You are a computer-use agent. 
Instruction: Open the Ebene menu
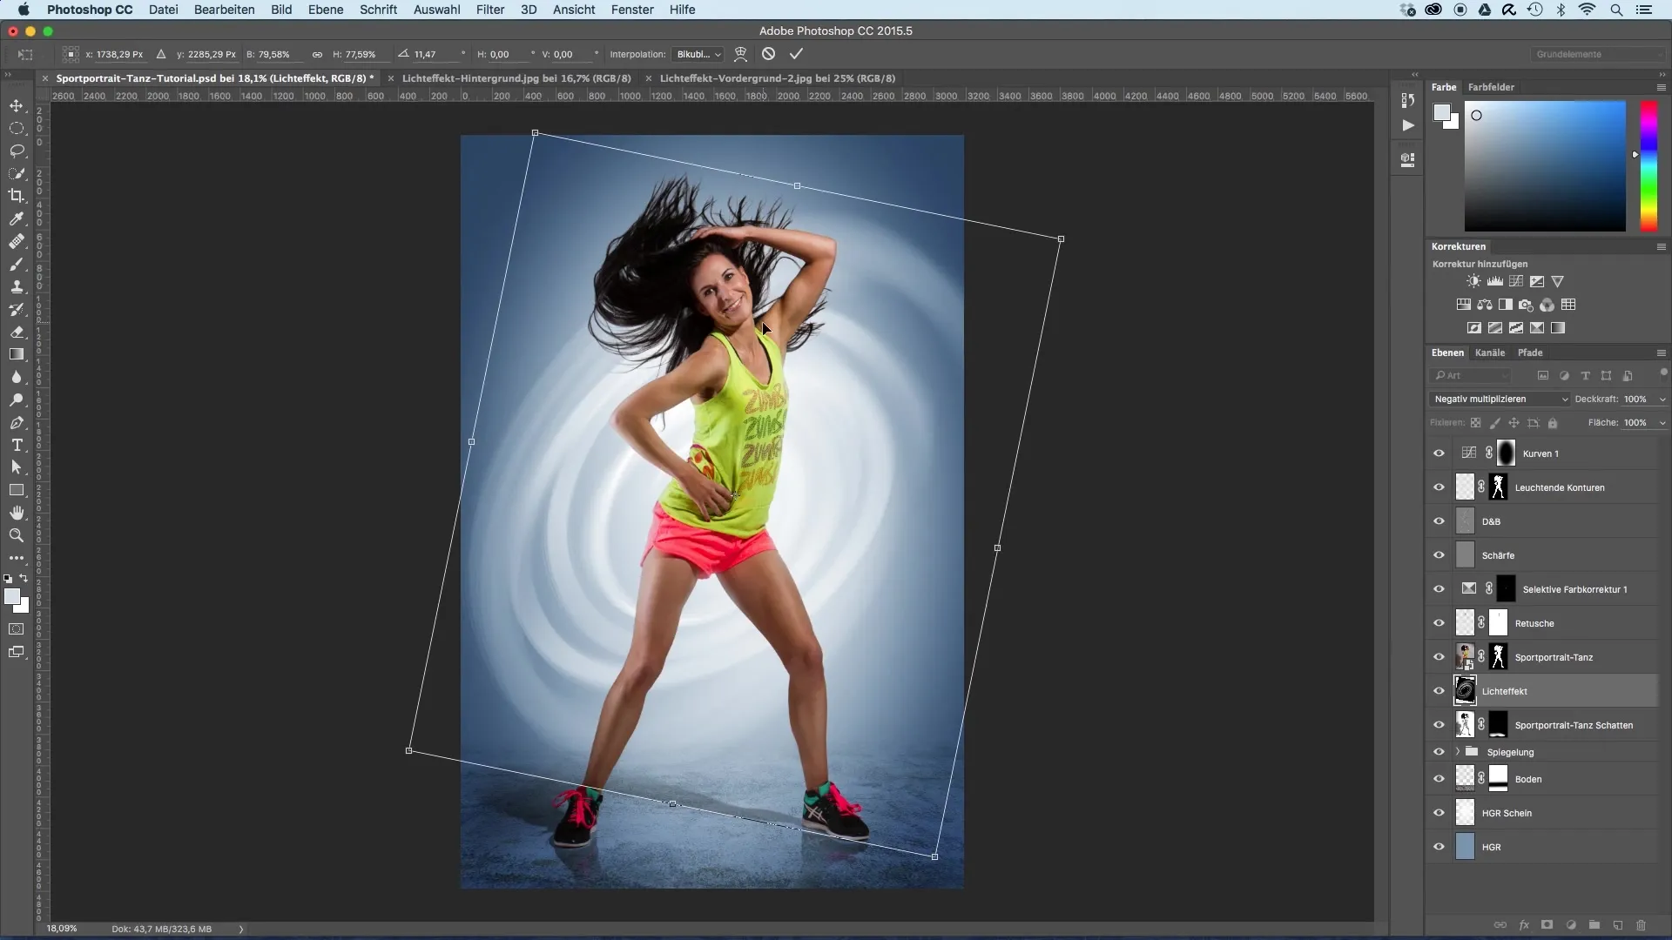point(326,10)
